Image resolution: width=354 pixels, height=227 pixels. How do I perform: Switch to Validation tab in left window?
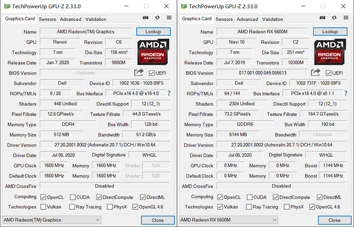(x=96, y=19)
